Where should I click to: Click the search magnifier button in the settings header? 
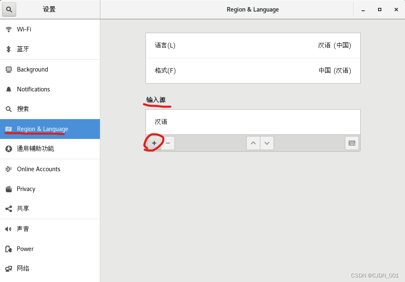click(9, 10)
